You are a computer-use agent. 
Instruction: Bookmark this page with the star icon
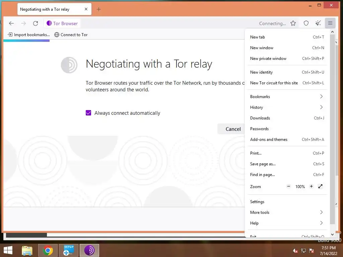293,23
